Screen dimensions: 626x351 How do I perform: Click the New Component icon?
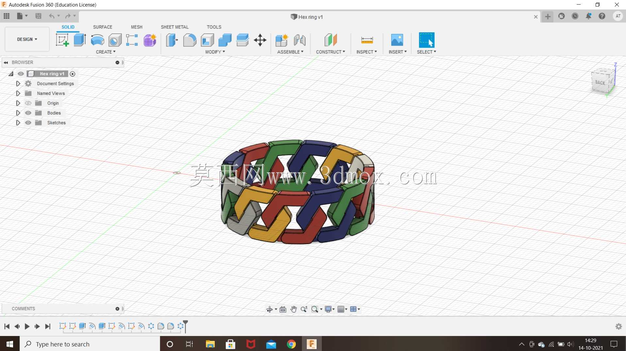pyautogui.click(x=282, y=40)
